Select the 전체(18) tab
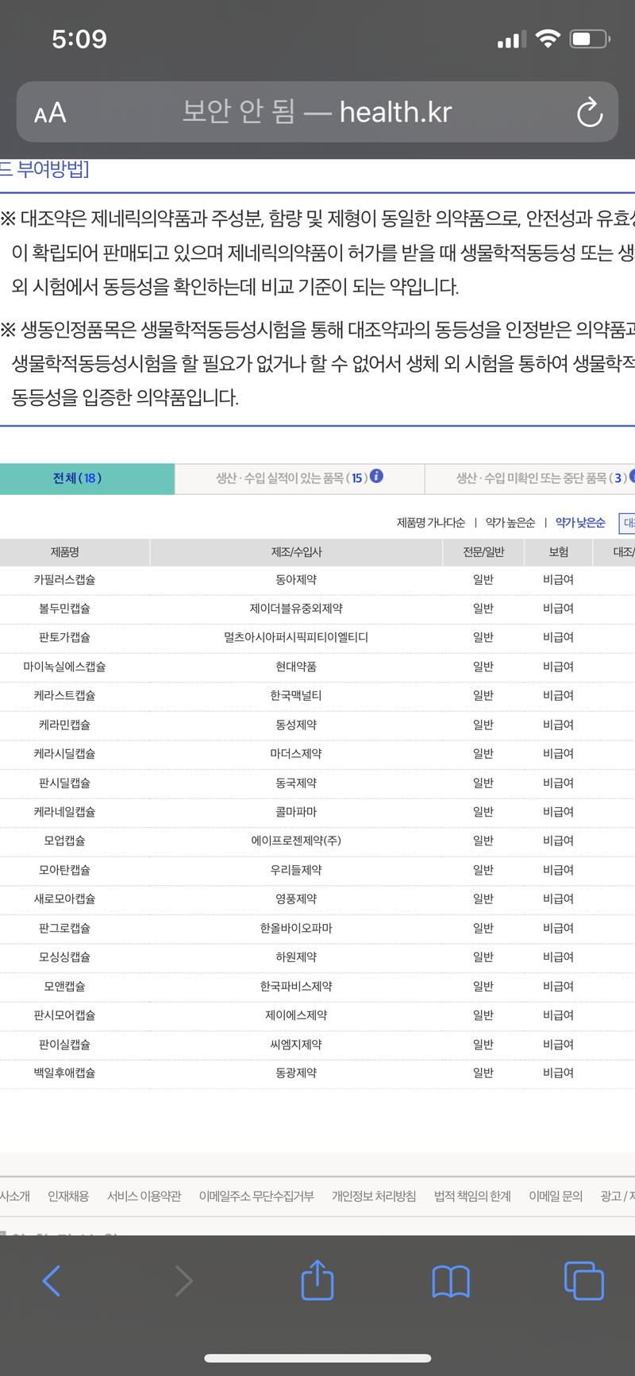 click(x=87, y=478)
